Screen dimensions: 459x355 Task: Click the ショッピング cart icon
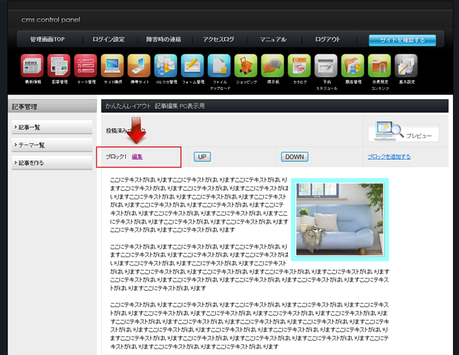pyautogui.click(x=246, y=66)
